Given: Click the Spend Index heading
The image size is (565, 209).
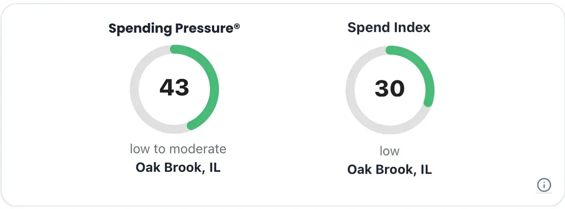Looking at the screenshot, I should (x=389, y=28).
